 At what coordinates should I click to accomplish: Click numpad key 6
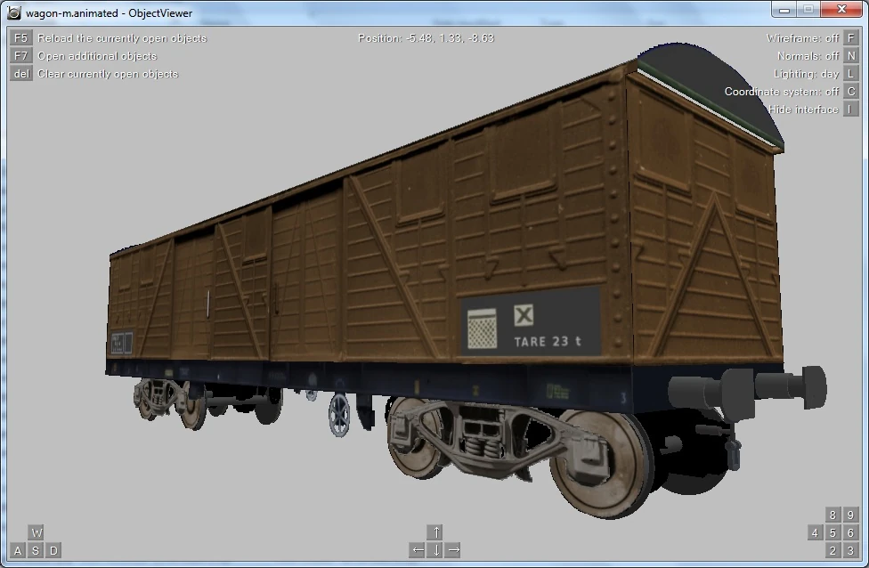click(850, 532)
